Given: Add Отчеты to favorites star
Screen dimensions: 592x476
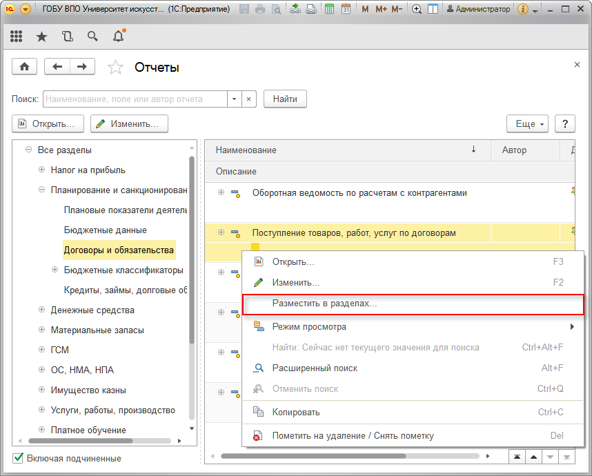Looking at the screenshot, I should click(x=115, y=67).
